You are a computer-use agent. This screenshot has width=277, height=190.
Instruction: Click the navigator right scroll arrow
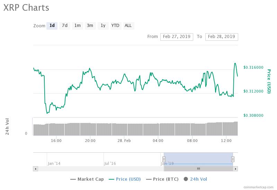235,169
